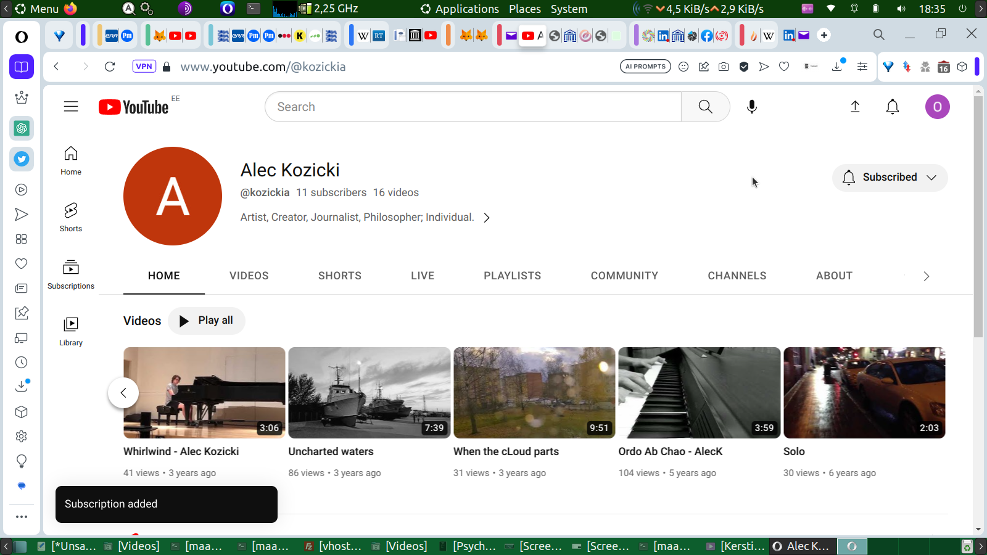Open the YouTube notifications bell
The image size is (987, 555).
892,107
